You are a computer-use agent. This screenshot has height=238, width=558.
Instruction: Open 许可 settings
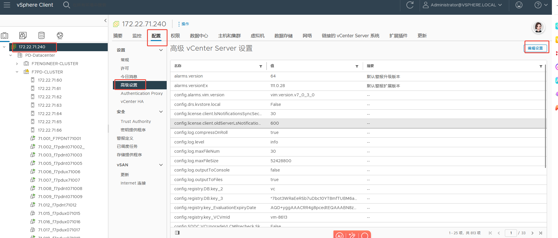[125, 68]
